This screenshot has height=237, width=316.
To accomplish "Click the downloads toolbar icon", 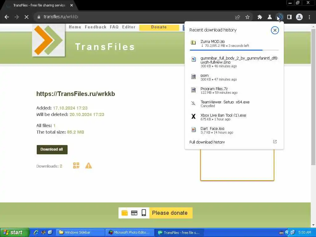I will (280, 17).
